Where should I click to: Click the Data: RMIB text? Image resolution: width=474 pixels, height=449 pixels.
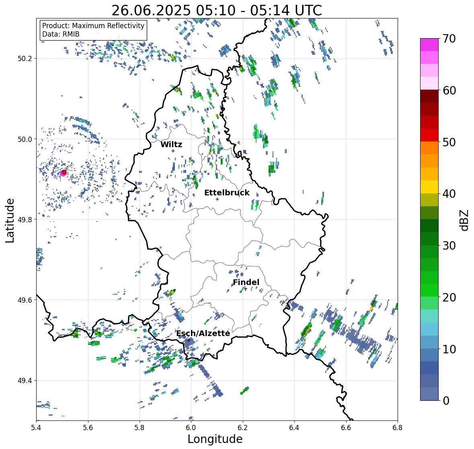pyautogui.click(x=61, y=34)
